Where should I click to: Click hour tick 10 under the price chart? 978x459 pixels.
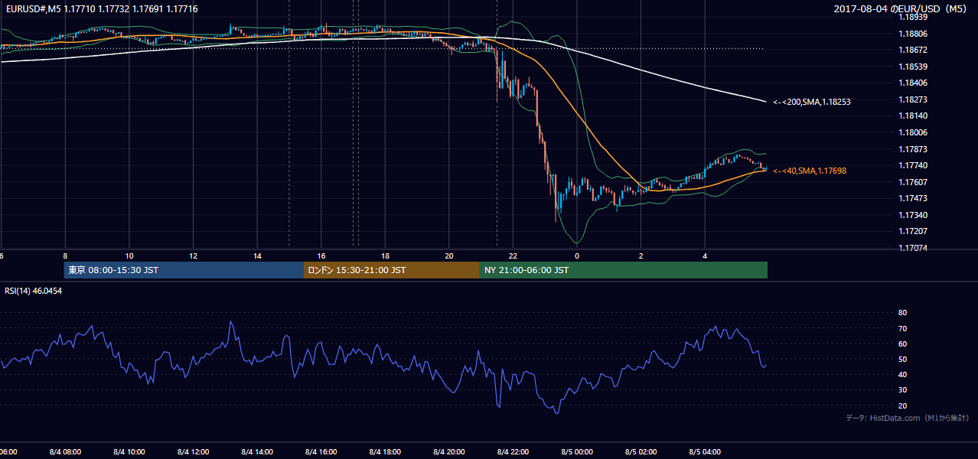pos(129,256)
